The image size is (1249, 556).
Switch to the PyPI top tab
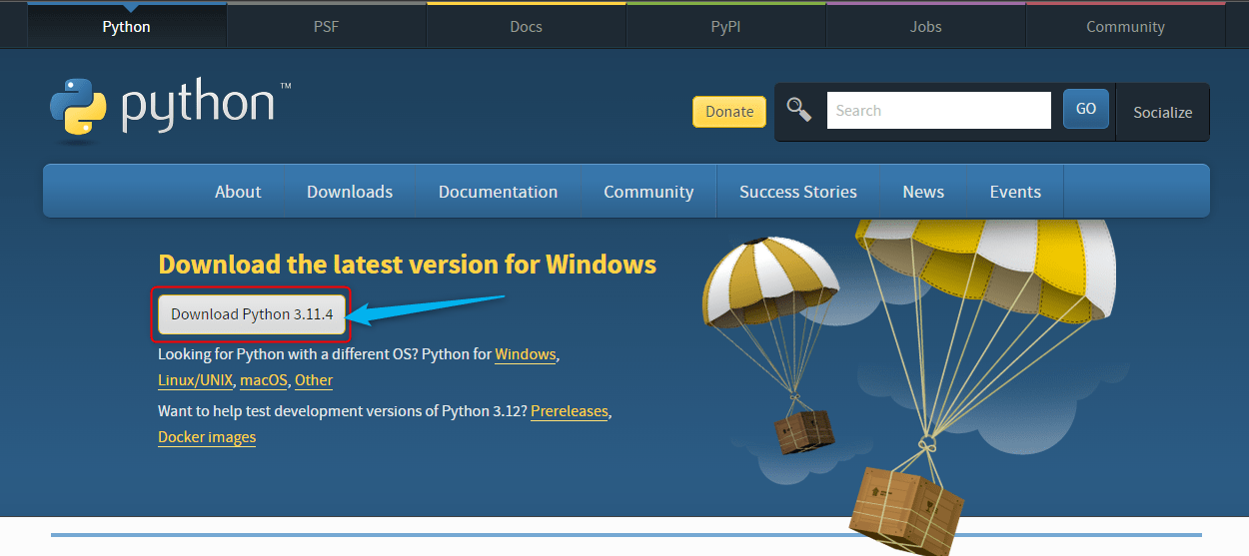click(725, 27)
